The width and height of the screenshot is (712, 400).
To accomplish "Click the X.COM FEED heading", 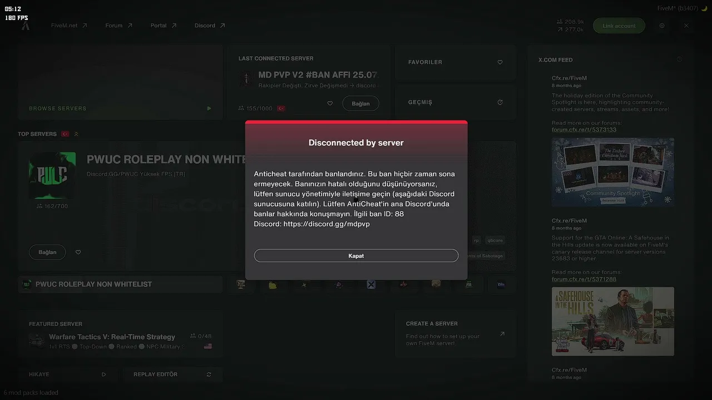I will (556, 59).
